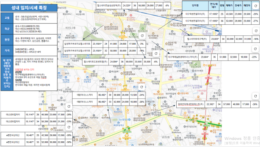
Task: Click the 단지명 column header
Action: [195, 6]
